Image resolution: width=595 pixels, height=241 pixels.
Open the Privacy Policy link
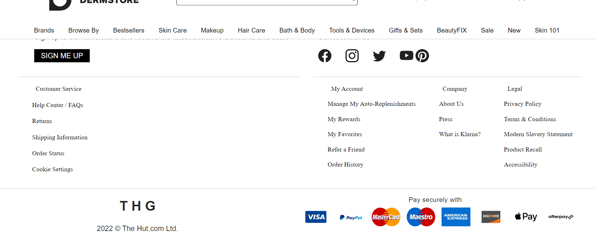coord(523,104)
